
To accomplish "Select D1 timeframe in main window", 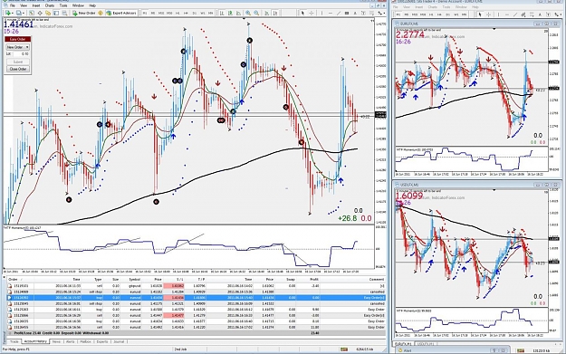I will point(194,13).
